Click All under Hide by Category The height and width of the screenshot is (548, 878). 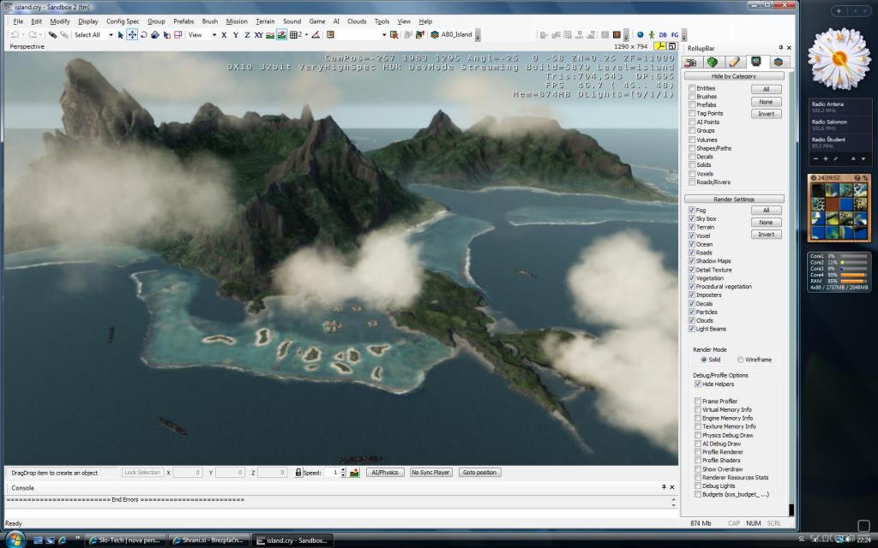click(x=766, y=89)
